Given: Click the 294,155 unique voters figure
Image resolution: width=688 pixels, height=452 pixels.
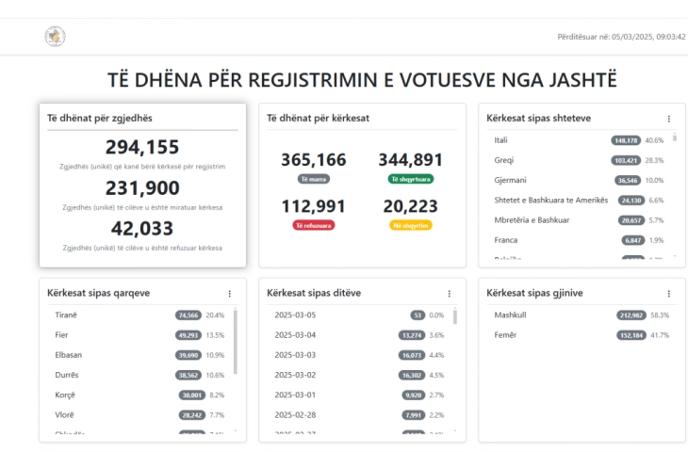Looking at the screenshot, I should 142,147.
